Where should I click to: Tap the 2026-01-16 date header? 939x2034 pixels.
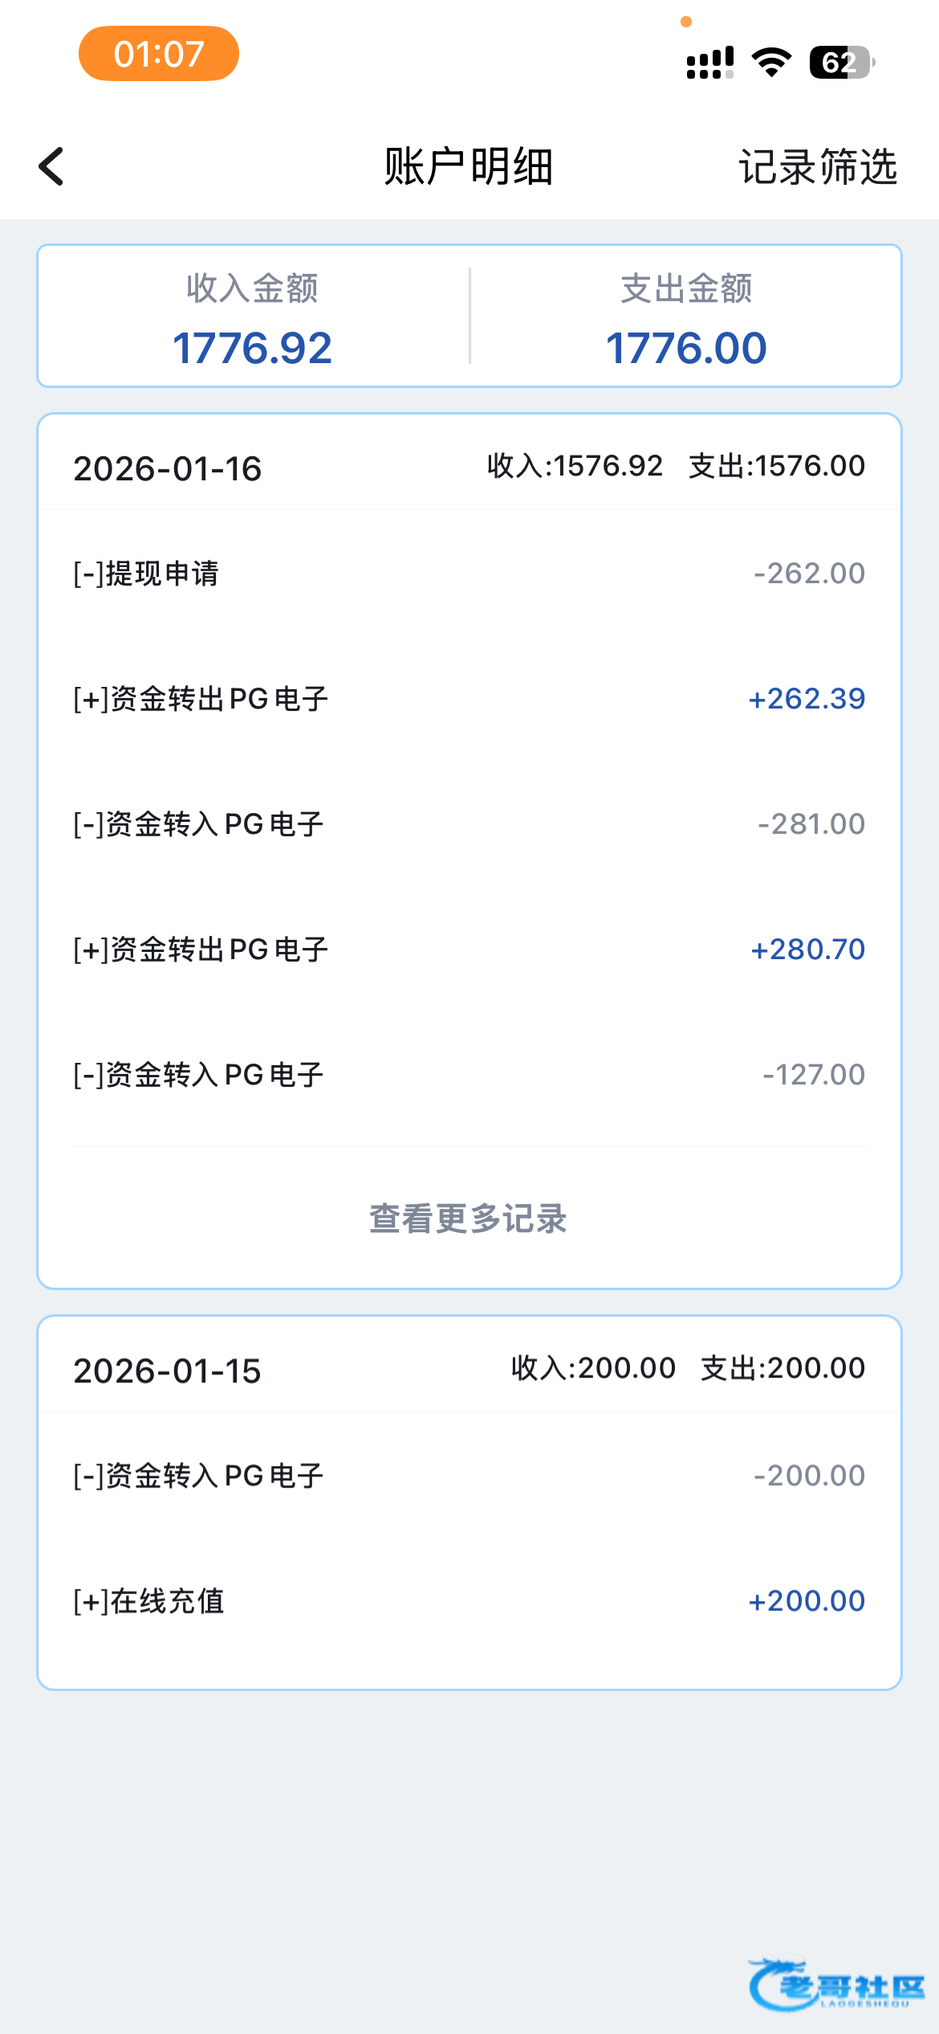[168, 468]
